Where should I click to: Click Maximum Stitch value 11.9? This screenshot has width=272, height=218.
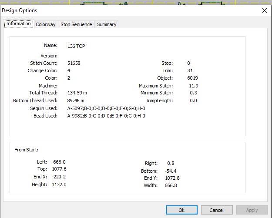tap(194, 86)
